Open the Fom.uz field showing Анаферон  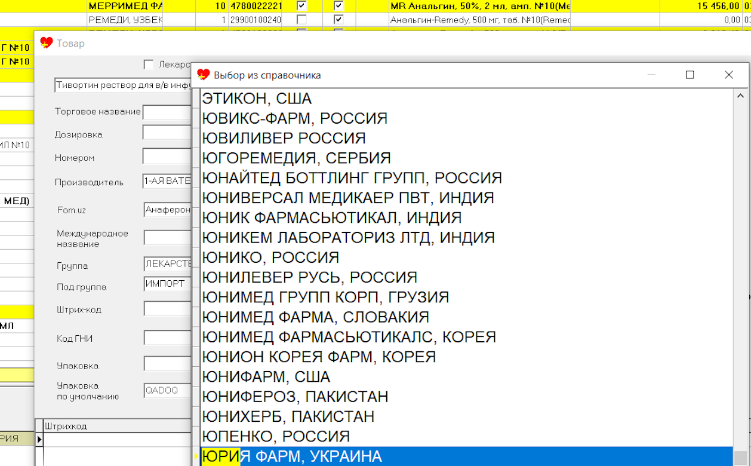click(x=167, y=210)
